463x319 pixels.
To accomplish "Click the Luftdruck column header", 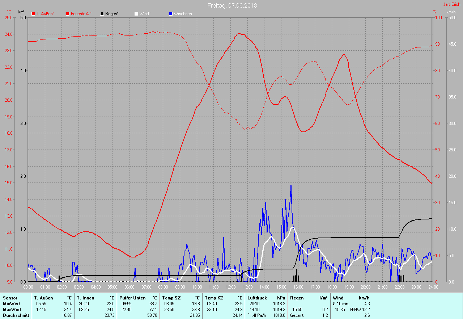I will point(256,298).
